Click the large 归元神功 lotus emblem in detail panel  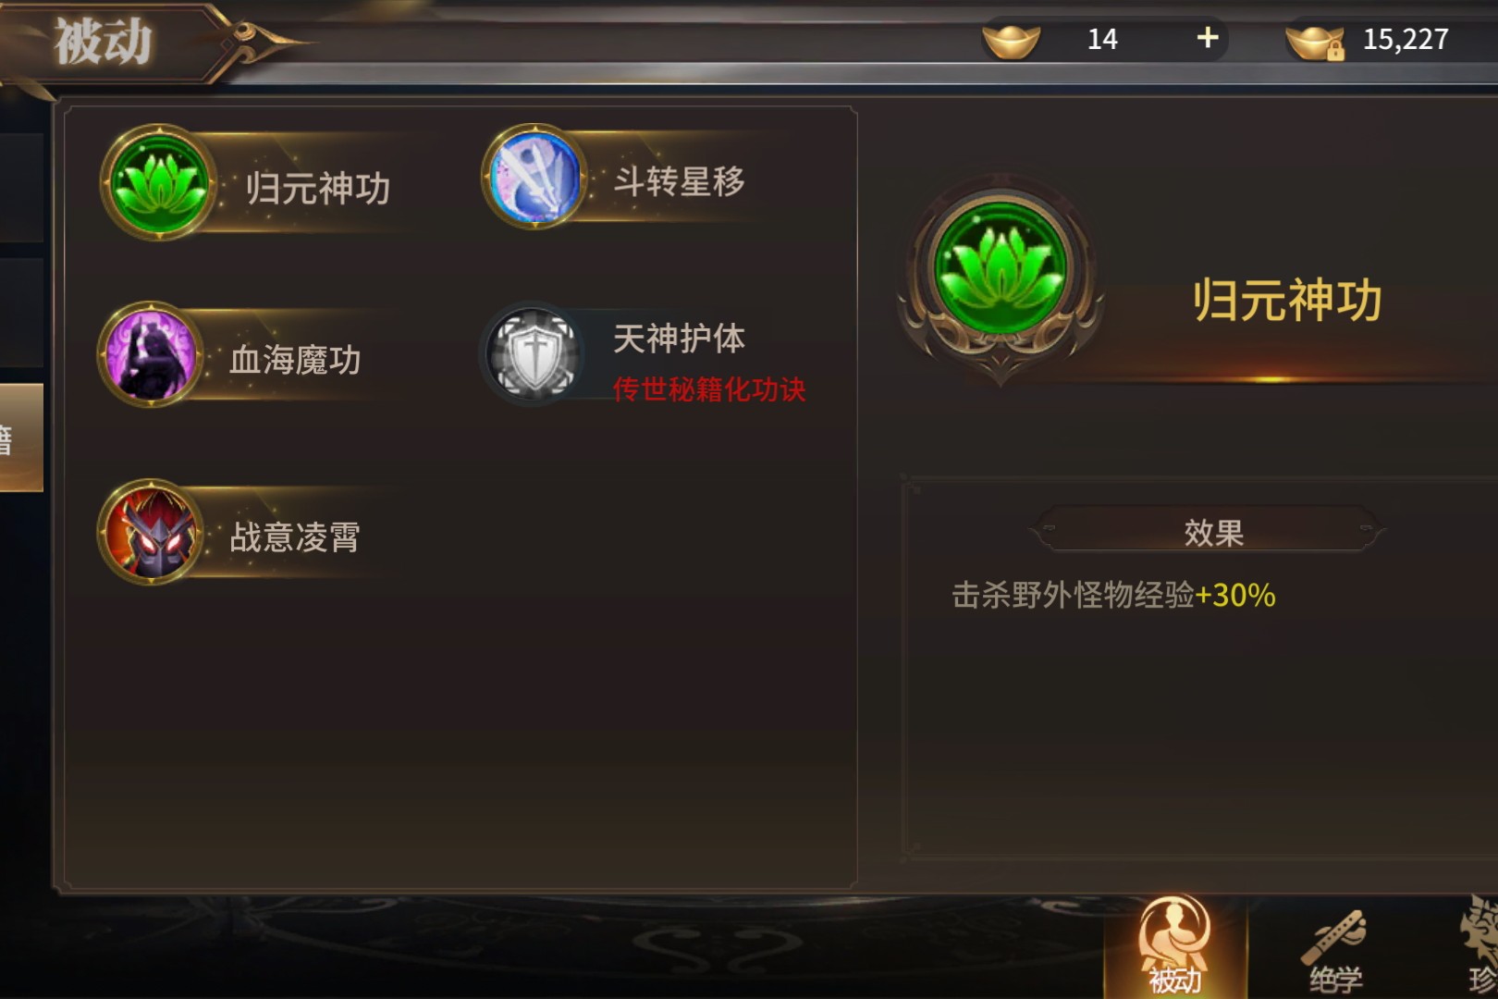(x=1001, y=272)
